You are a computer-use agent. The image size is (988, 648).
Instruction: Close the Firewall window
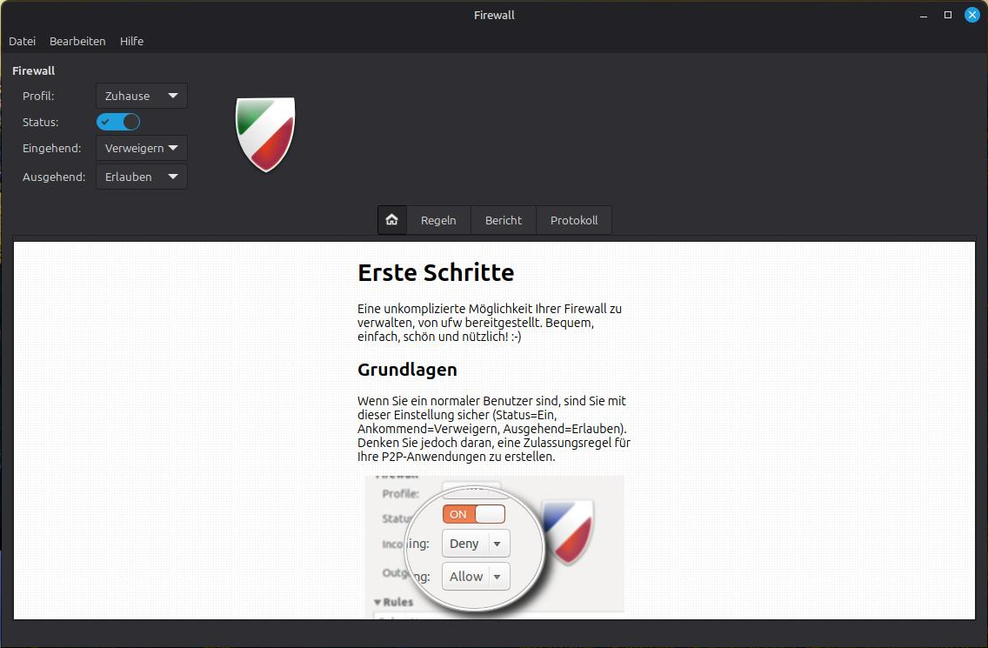click(x=972, y=15)
